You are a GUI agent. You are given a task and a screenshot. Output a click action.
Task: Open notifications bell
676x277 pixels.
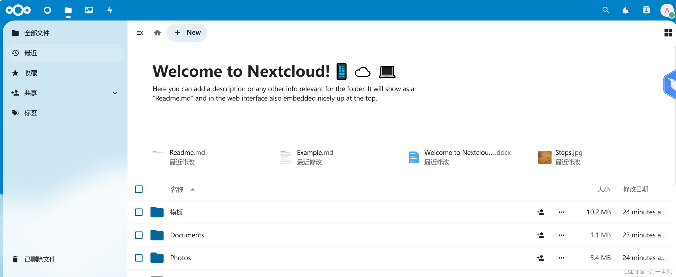tap(626, 10)
